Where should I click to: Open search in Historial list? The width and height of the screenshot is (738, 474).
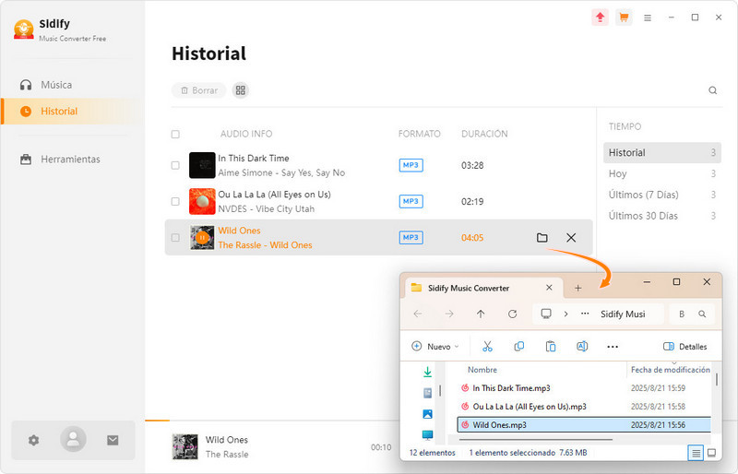712,90
